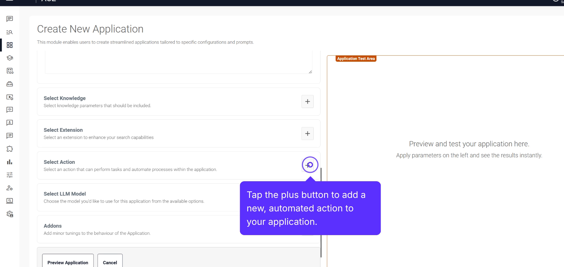Open the parameter tuning sliders module
The width and height of the screenshot is (564, 267).
coord(10,175)
